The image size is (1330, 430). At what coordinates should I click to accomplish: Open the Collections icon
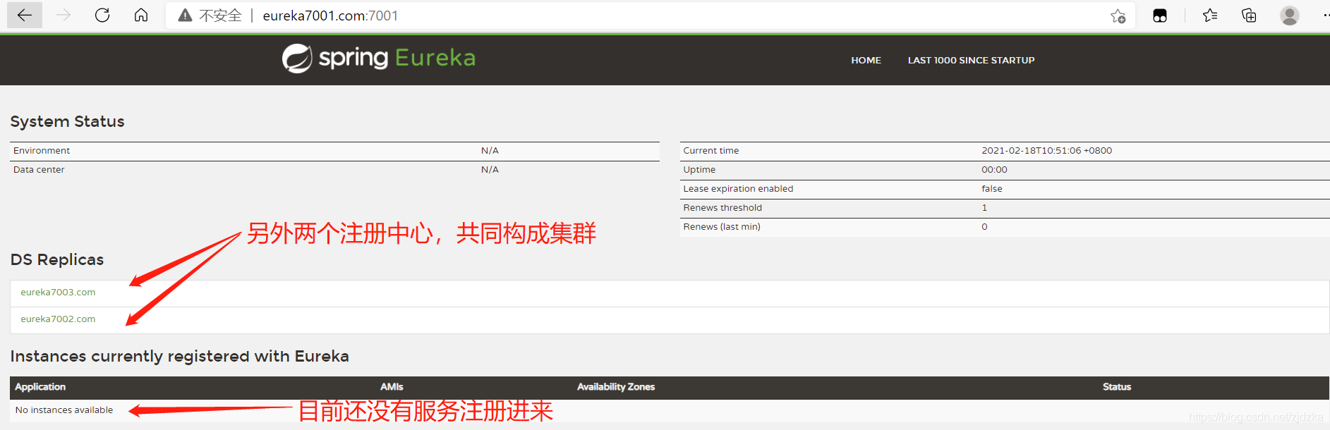pyautogui.click(x=1249, y=16)
